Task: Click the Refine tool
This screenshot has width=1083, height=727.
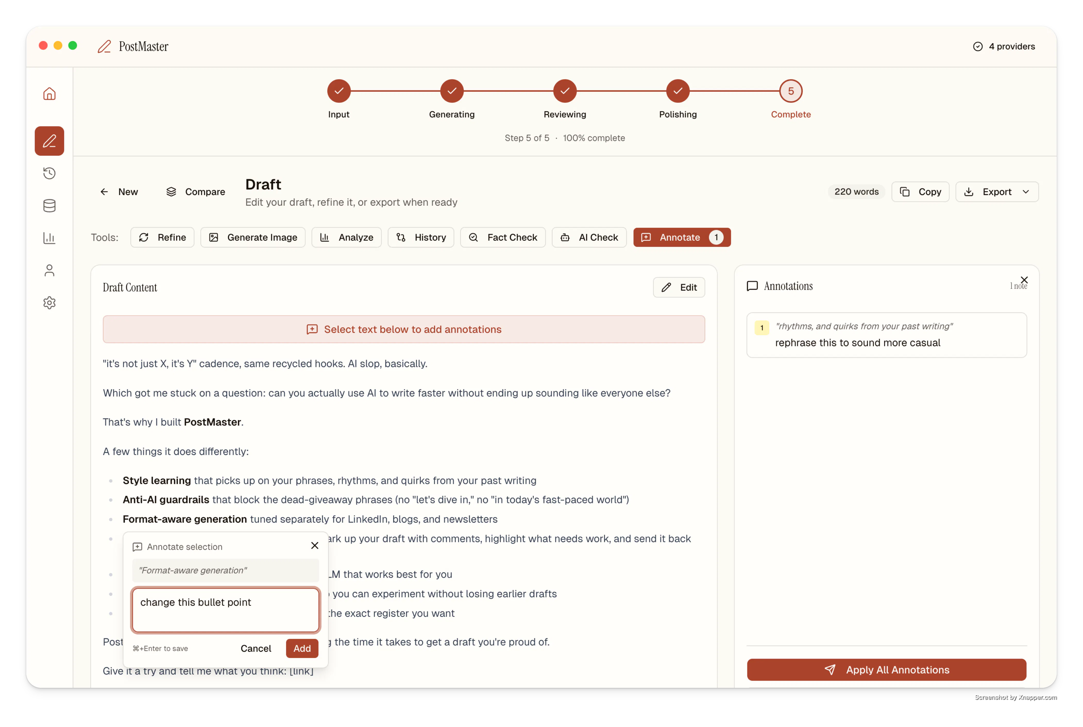Action: tap(162, 237)
